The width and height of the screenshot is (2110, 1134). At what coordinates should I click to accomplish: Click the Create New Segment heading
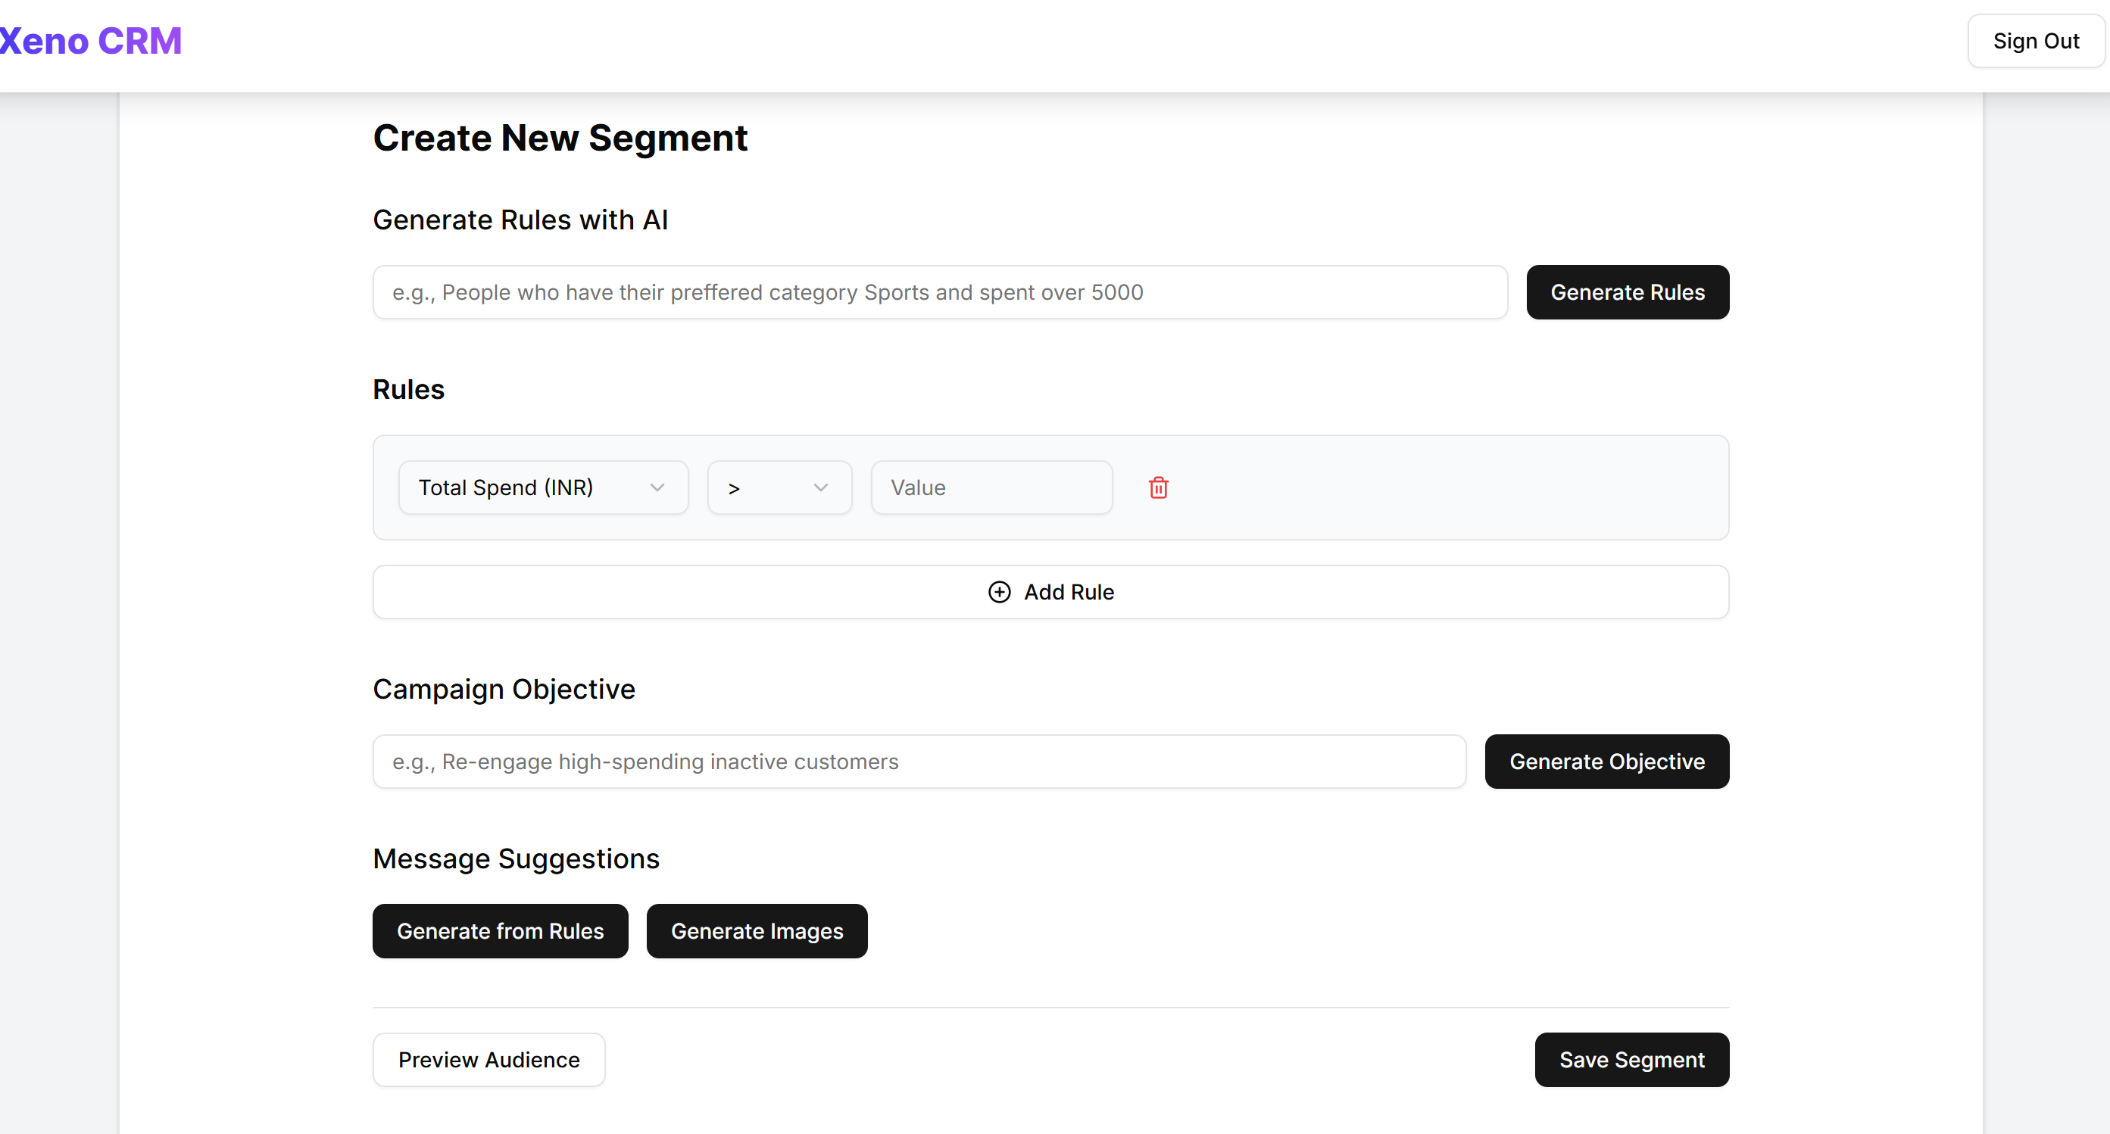(560, 138)
